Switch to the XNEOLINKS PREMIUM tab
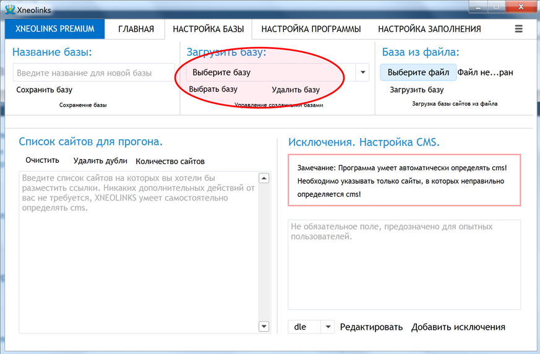Screen dimensions: 540x354 (55, 29)
